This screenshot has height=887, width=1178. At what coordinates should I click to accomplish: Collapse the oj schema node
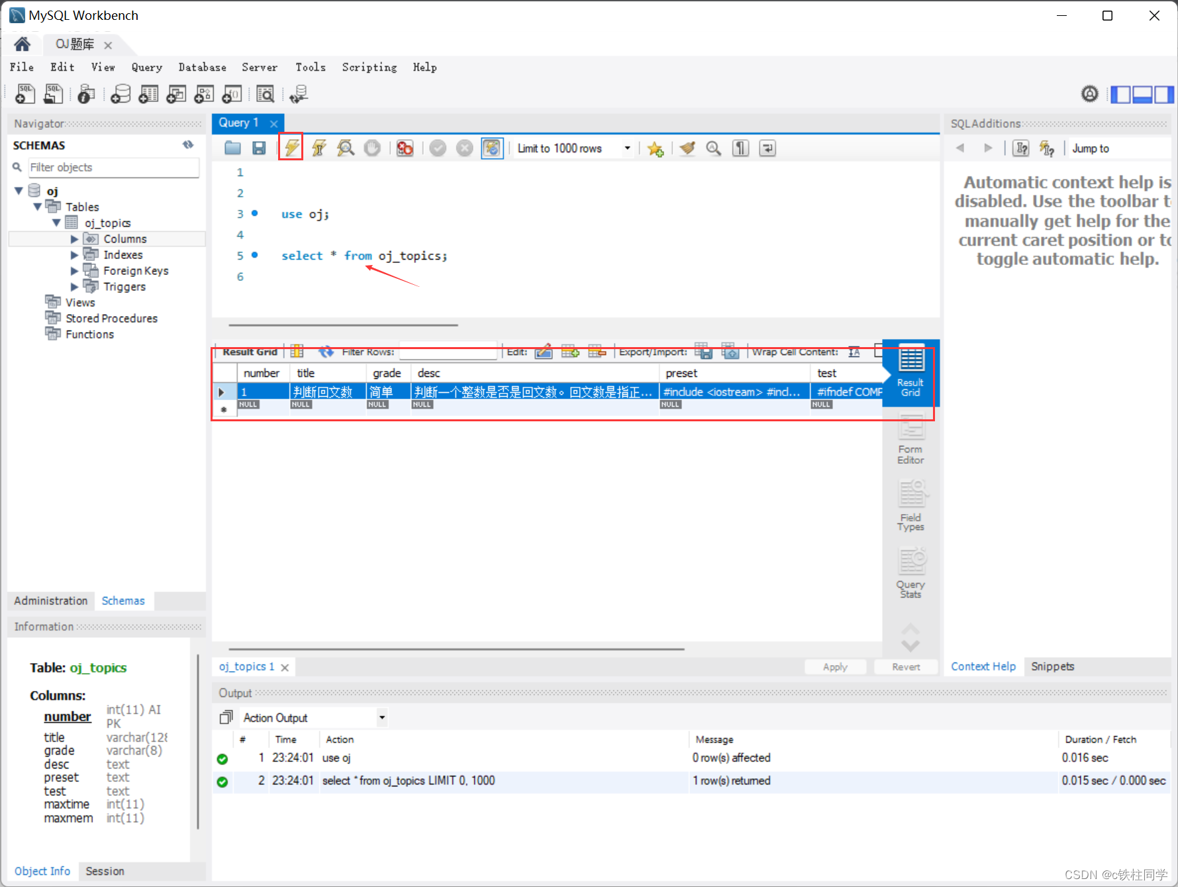pyautogui.click(x=19, y=191)
